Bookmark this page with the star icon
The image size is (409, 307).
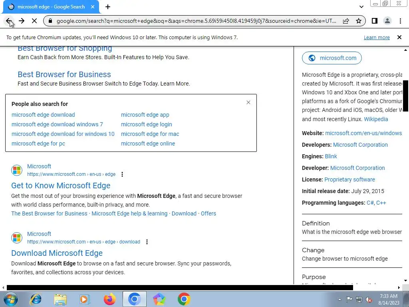point(359,21)
